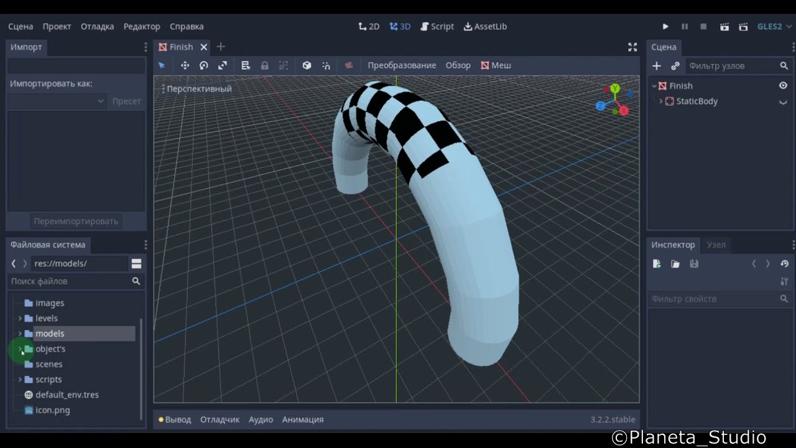Toggle file system split view icon
The width and height of the screenshot is (796, 448).
tap(136, 264)
